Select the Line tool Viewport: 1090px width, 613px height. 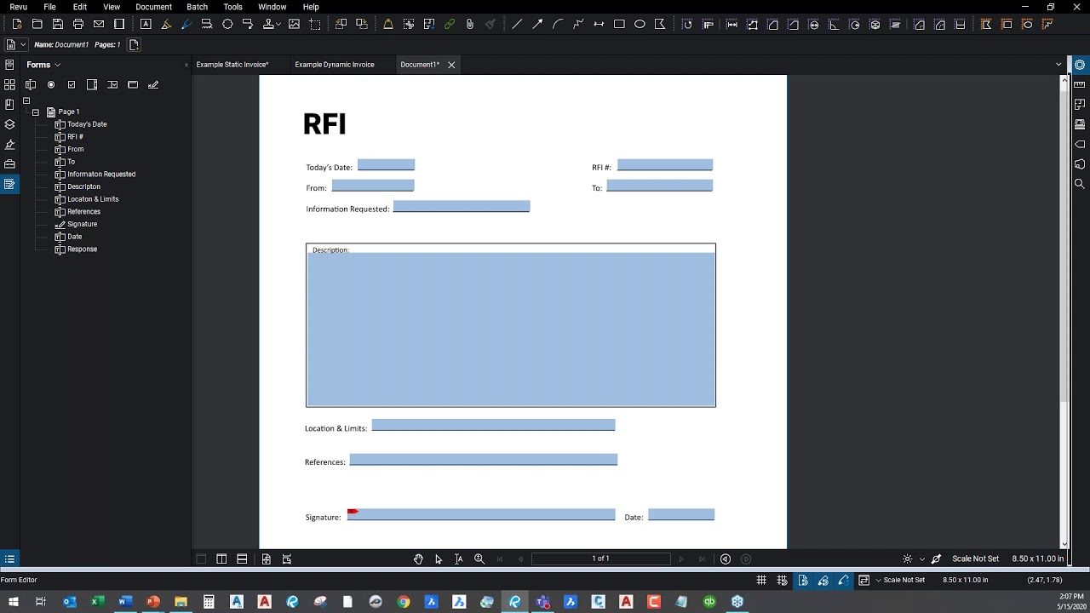coord(517,25)
